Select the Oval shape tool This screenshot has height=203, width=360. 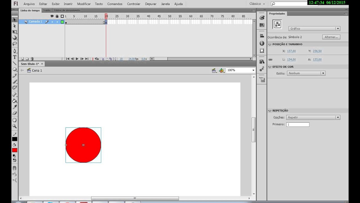tap(15, 69)
